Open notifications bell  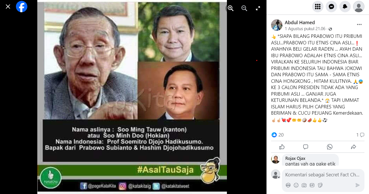(x=345, y=7)
